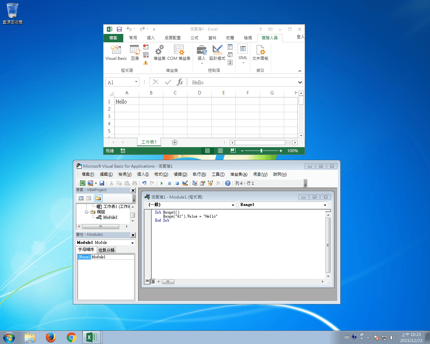Open the 文件面板 icon in 修改 group
The height and width of the screenshot is (344, 430).
point(260,53)
